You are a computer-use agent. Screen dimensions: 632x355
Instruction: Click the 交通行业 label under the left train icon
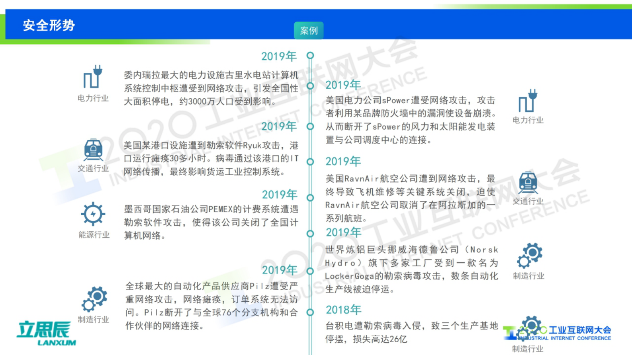pyautogui.click(x=93, y=168)
